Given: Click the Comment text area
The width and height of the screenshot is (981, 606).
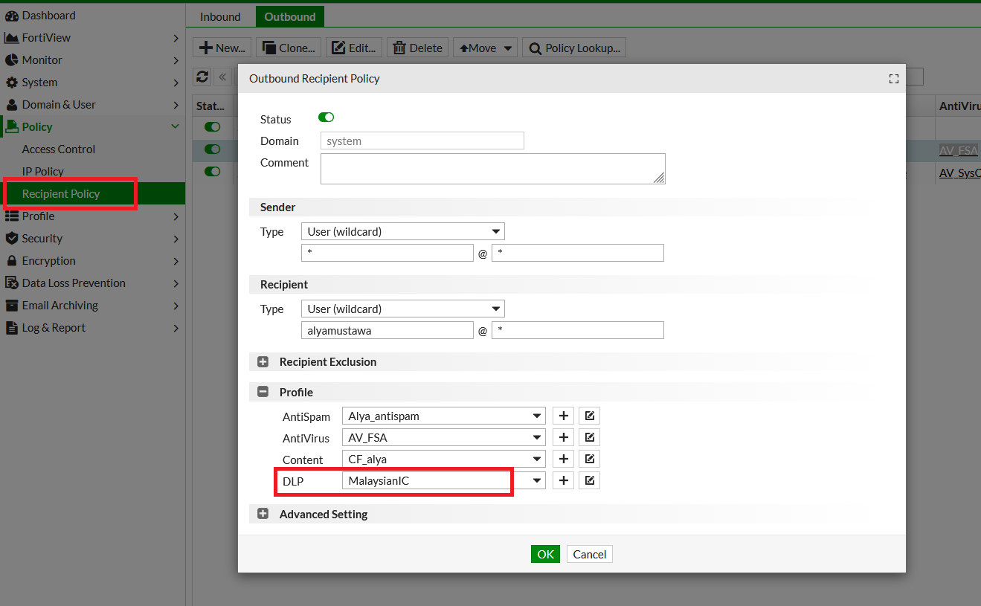Looking at the screenshot, I should tap(493, 169).
